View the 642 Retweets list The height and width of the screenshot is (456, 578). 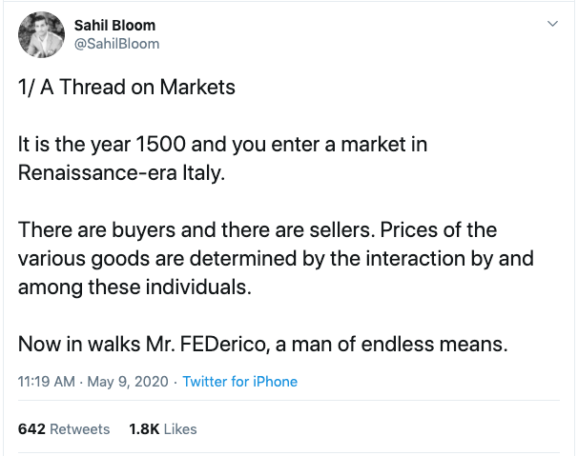(64, 429)
